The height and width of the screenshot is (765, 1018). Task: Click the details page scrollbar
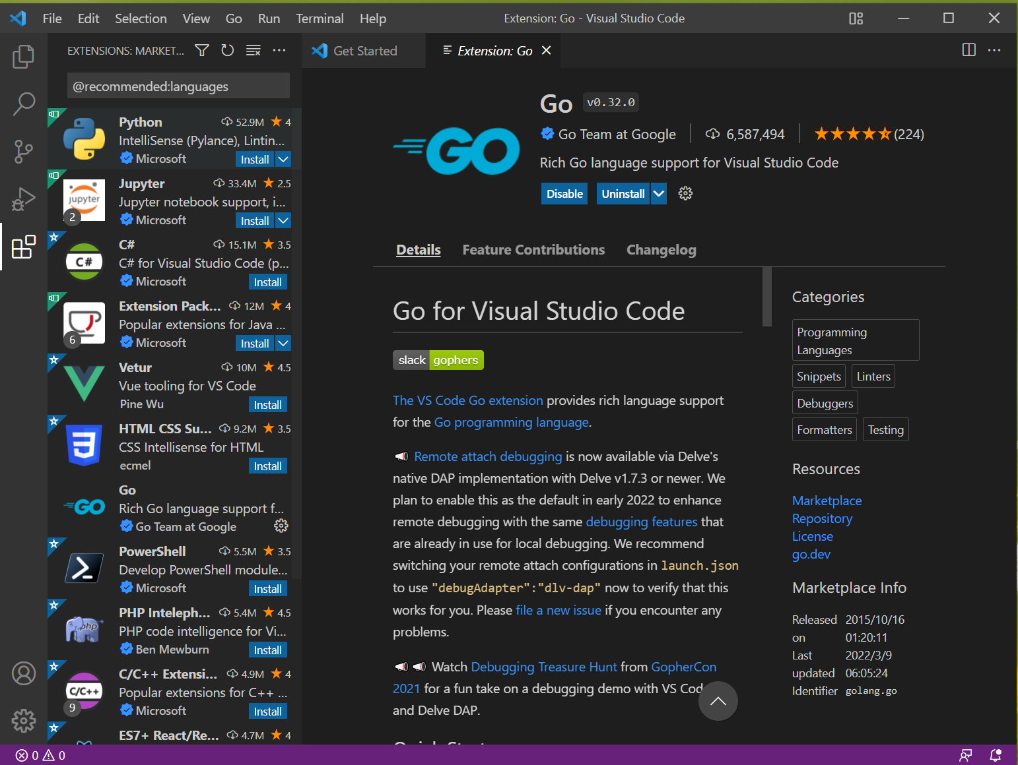[766, 297]
